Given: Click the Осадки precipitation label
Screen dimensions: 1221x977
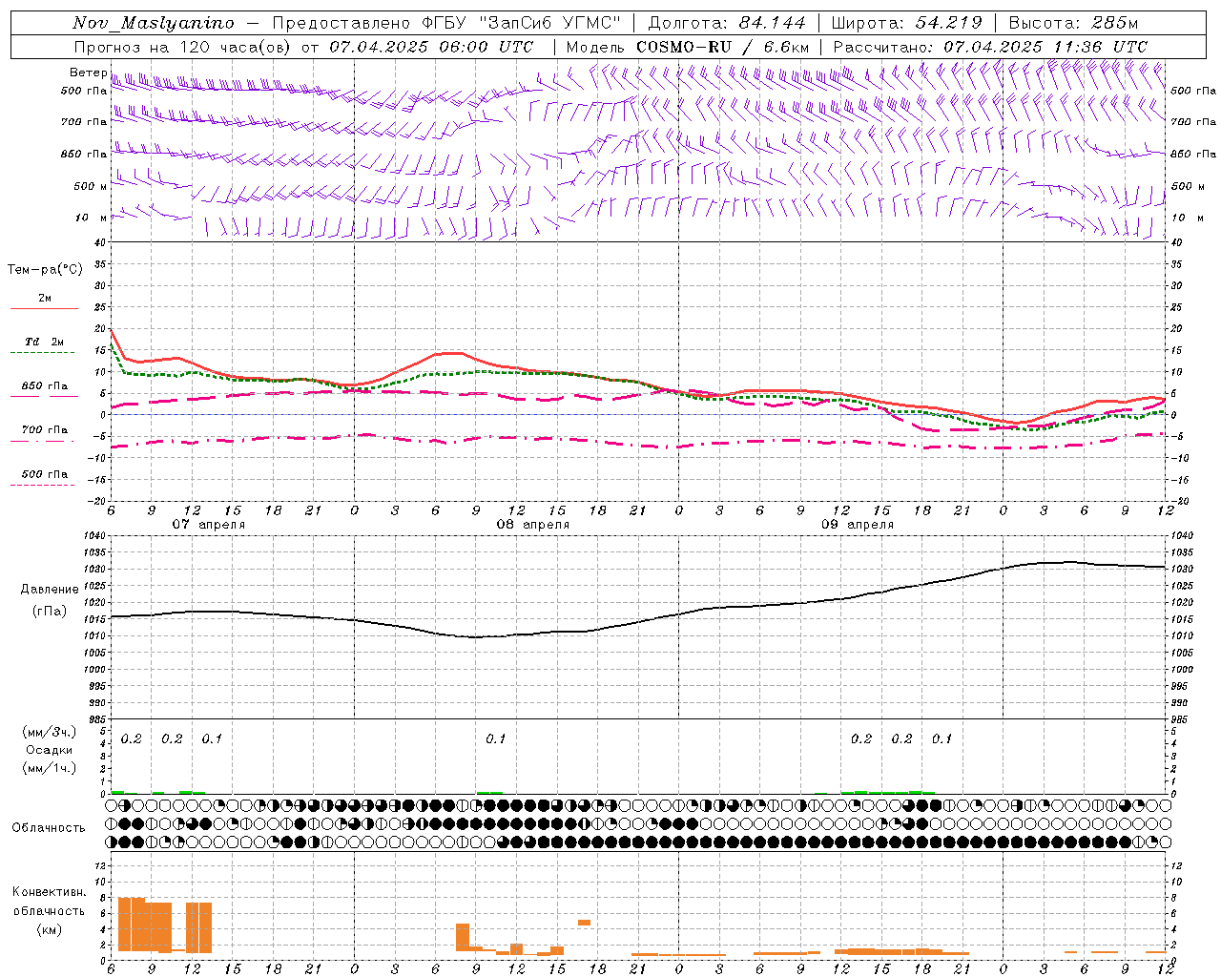Looking at the screenshot, I should pyautogui.click(x=50, y=750).
